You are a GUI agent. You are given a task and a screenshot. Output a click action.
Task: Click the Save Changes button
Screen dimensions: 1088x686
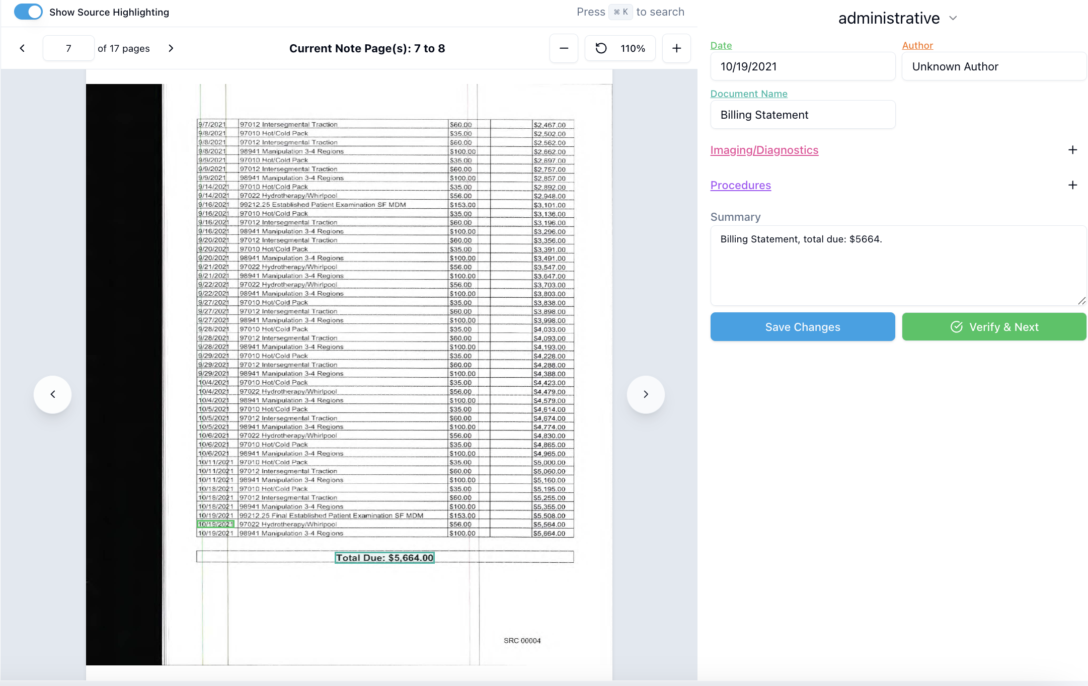click(802, 327)
